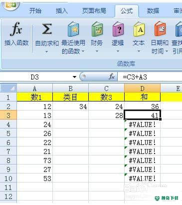Select row 1 header
The width and height of the screenshot is (182, 205).
pos(8,97)
